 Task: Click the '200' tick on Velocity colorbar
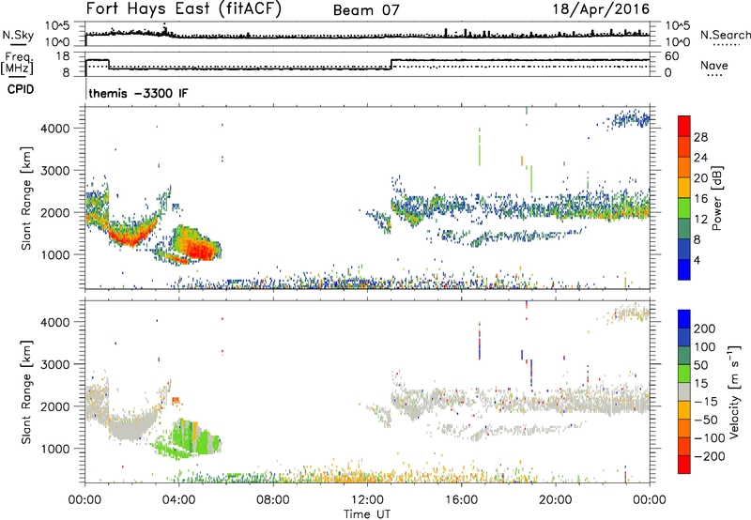[705, 329]
